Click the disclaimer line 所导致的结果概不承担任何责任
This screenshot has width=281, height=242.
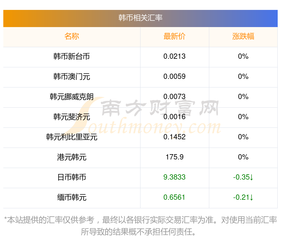pos(138,232)
